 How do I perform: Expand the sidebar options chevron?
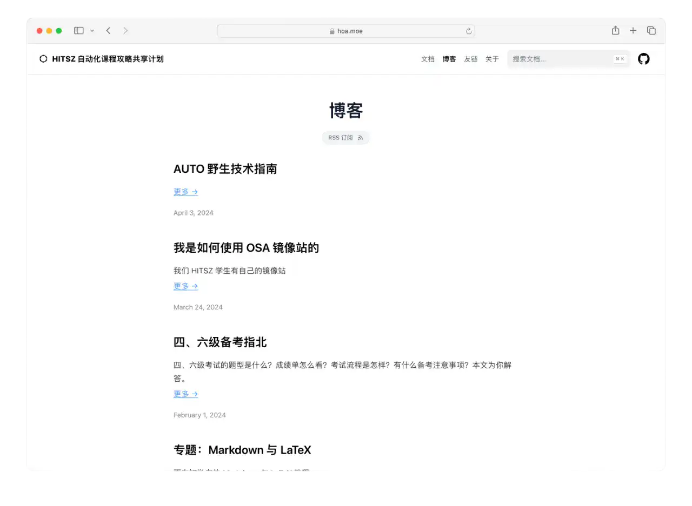(91, 31)
